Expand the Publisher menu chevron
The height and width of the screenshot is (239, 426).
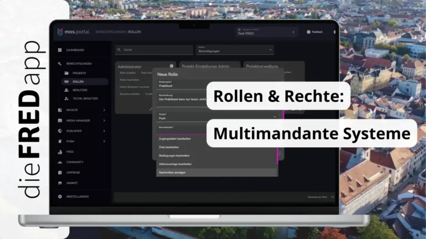104,131
